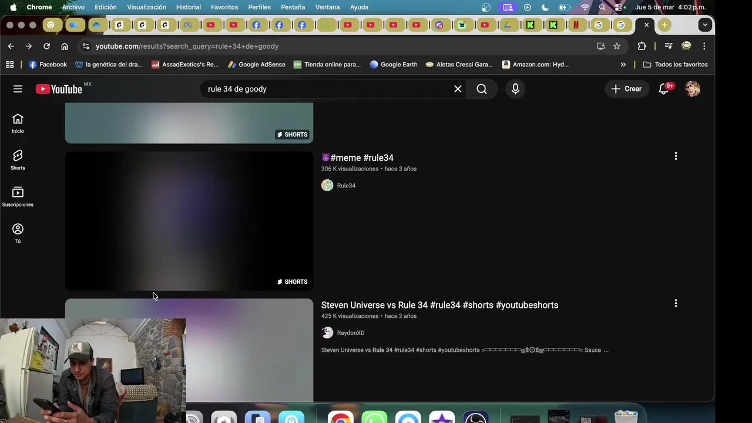The height and width of the screenshot is (423, 752).
Task: Open the Rule34 channel name link
Action: 346,186
